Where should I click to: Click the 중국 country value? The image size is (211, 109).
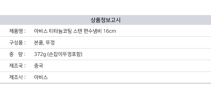[x=39, y=66]
